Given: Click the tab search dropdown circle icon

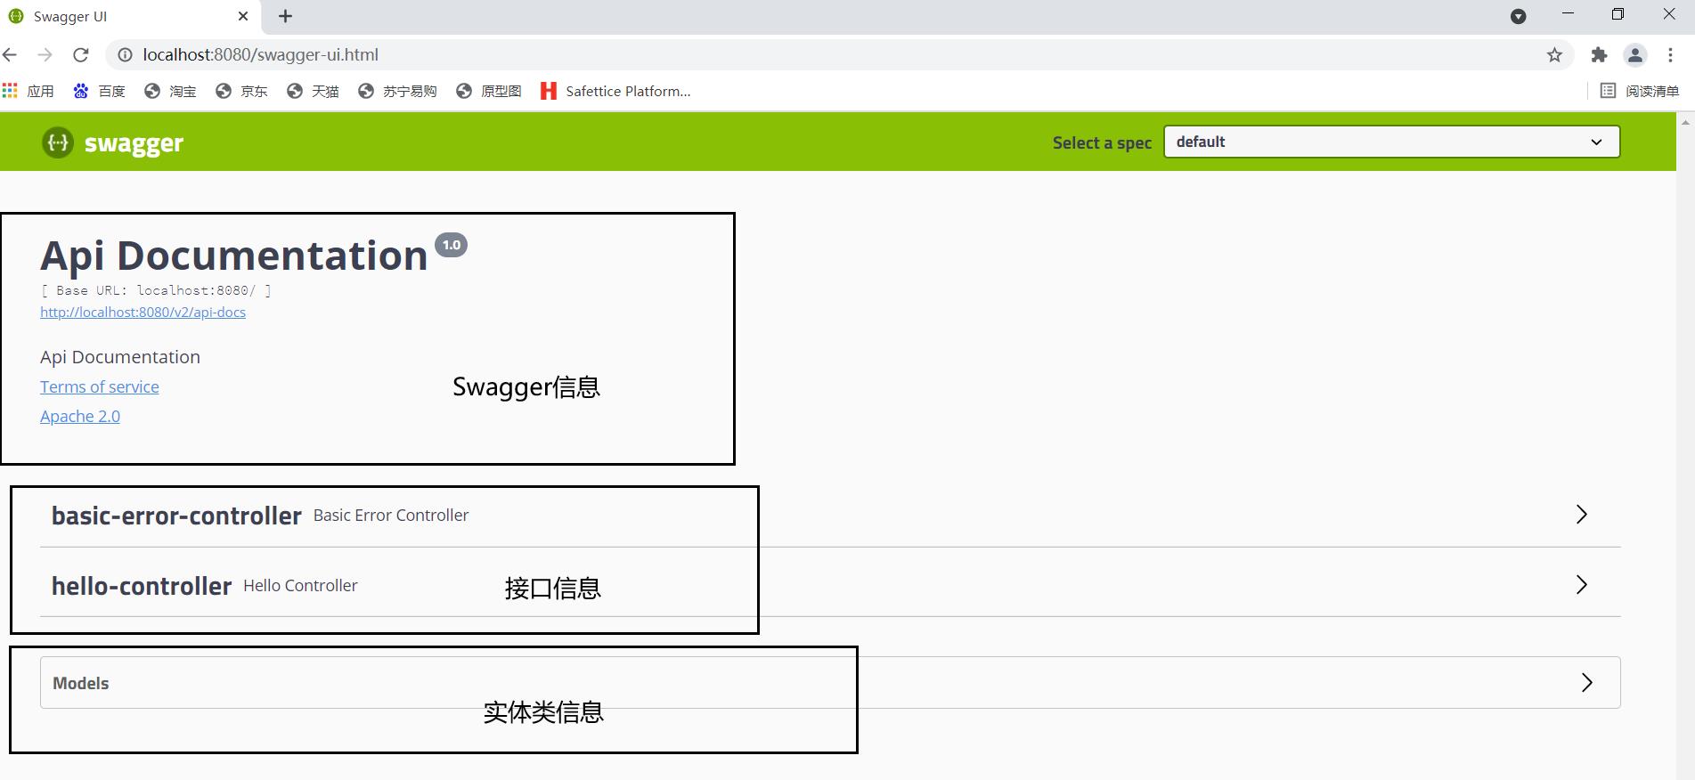Looking at the screenshot, I should click(x=1519, y=16).
